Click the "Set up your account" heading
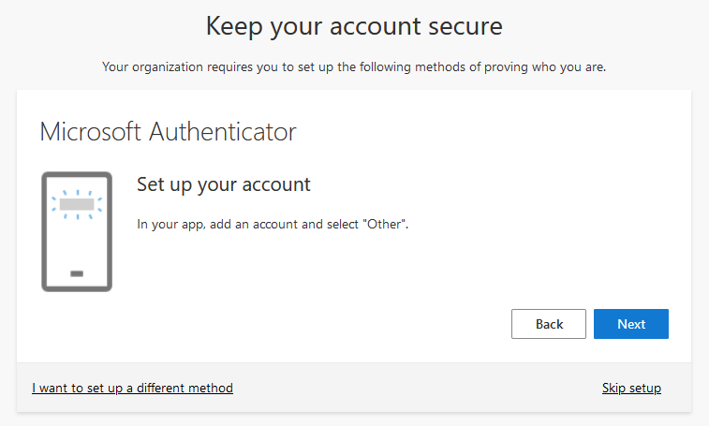This screenshot has height=426, width=709. (x=224, y=184)
